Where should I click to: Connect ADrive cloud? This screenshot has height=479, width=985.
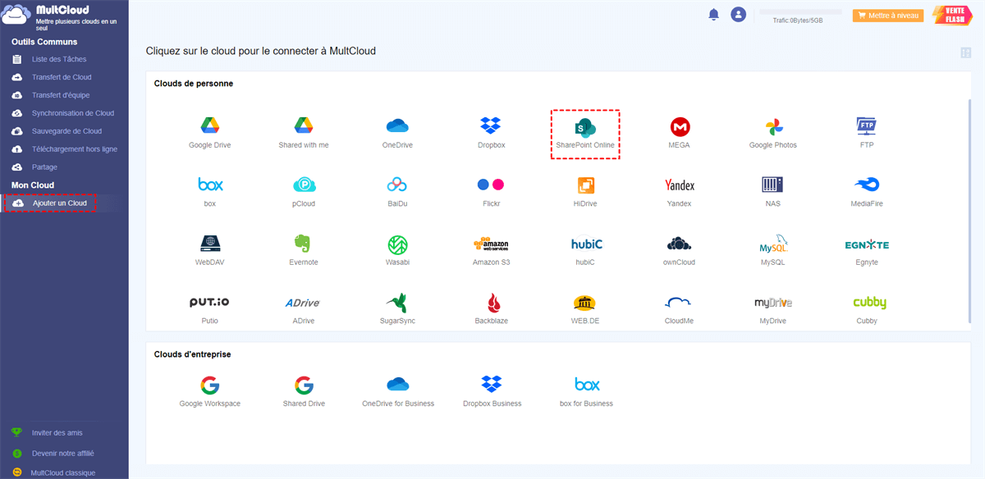click(x=304, y=310)
